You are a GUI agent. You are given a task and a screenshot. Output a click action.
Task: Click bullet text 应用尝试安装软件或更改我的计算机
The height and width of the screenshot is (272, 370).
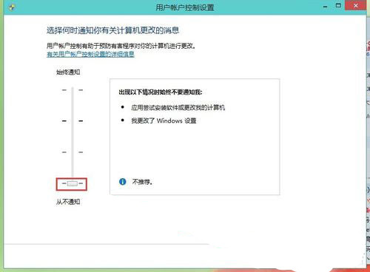(178, 108)
